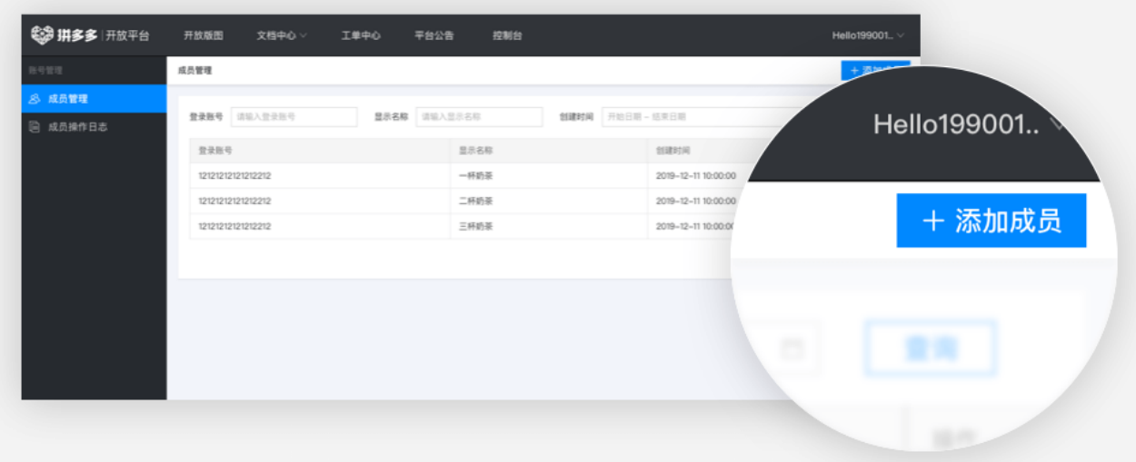Open the 创建时间 date range picker field

[x=691, y=117]
